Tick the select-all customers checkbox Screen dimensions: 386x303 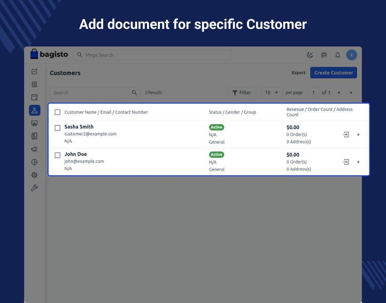click(57, 112)
